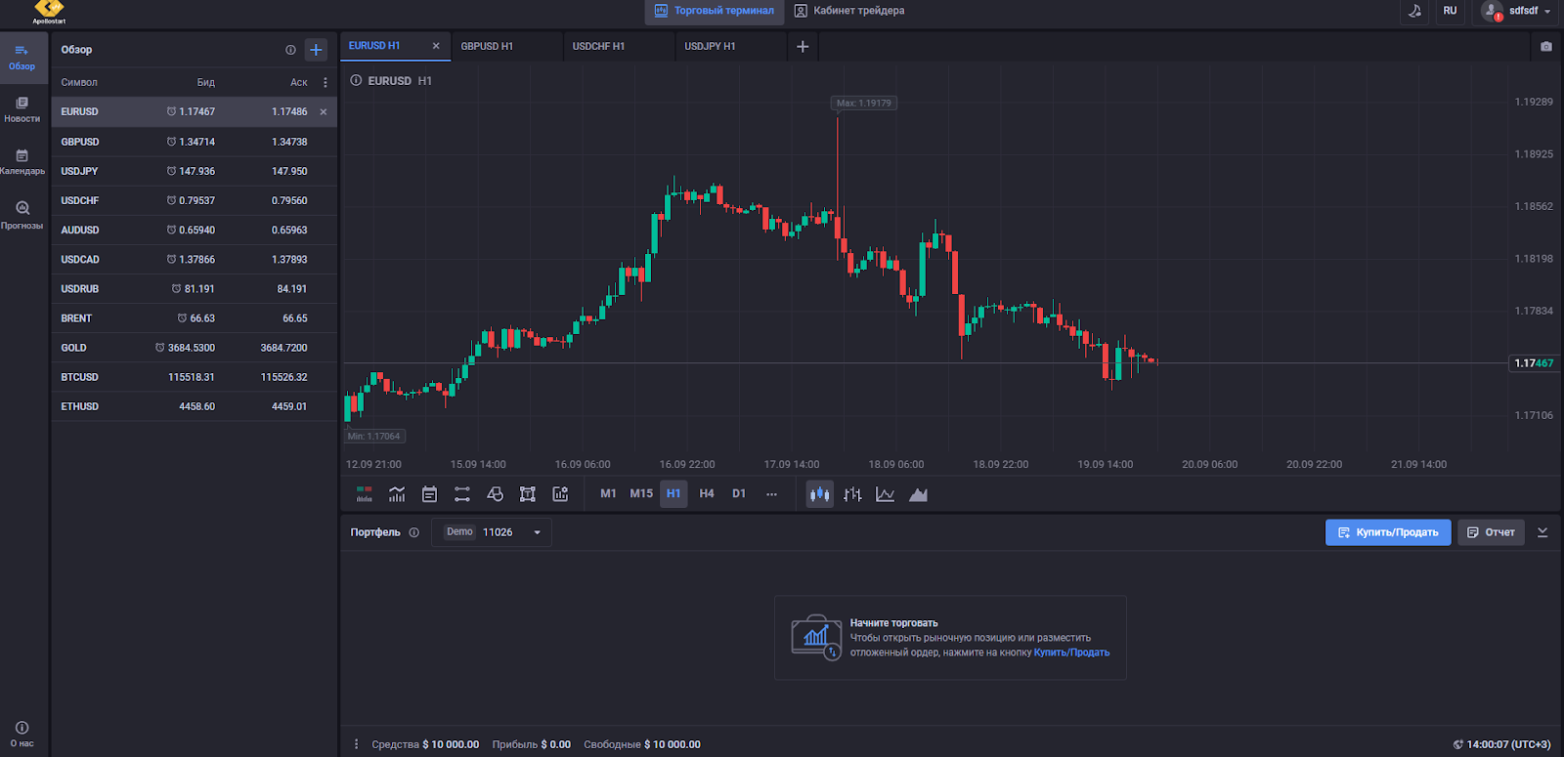Switch chart to area chart type
Viewport: 1564px width, 757px height.
[x=918, y=494]
